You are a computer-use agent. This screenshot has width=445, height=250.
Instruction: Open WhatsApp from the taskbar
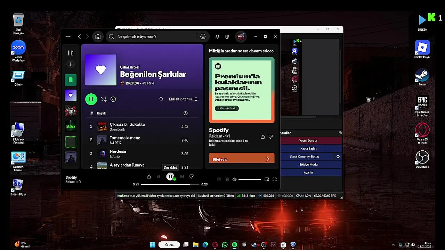coord(225,245)
